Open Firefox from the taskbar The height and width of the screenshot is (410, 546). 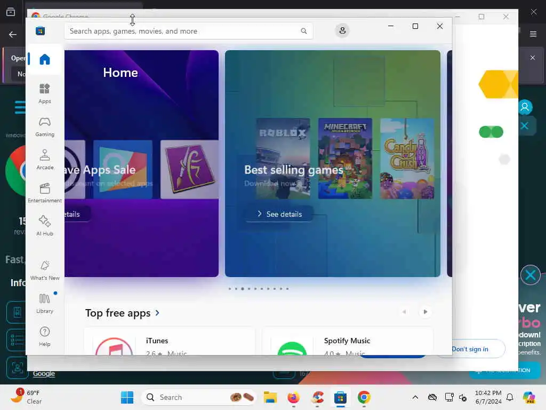(294, 397)
